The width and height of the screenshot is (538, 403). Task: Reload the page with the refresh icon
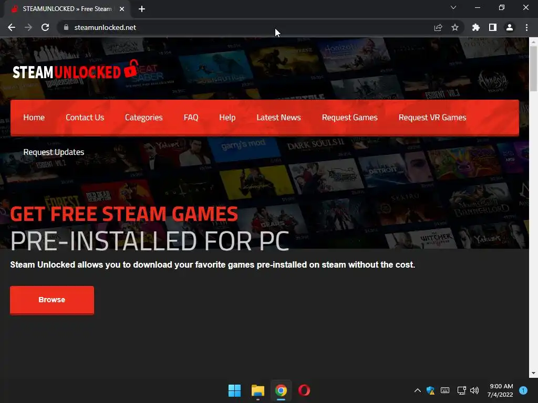[x=45, y=27]
